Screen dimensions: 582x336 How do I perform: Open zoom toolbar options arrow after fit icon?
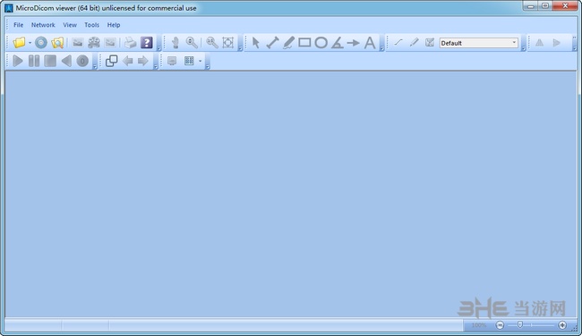click(240, 48)
